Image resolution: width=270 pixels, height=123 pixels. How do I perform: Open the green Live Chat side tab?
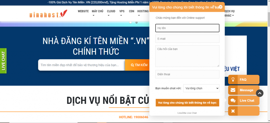point(3,61)
